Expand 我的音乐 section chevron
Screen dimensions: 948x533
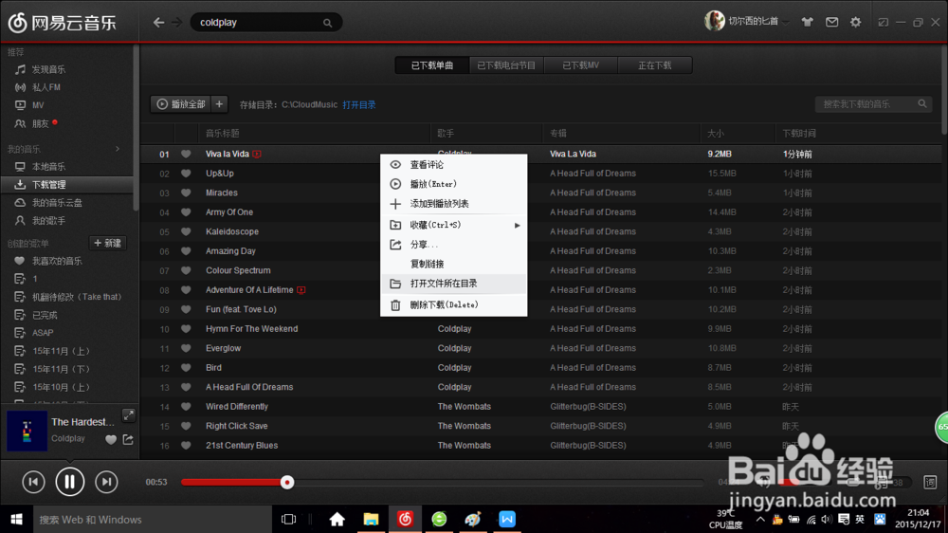click(118, 149)
